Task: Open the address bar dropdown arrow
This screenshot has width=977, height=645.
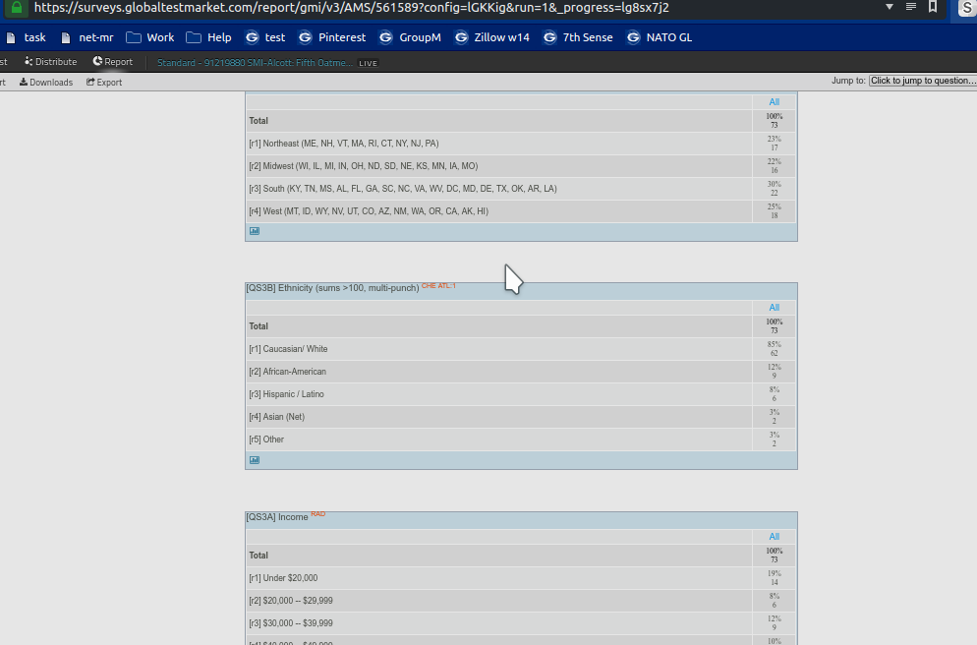Action: point(890,7)
